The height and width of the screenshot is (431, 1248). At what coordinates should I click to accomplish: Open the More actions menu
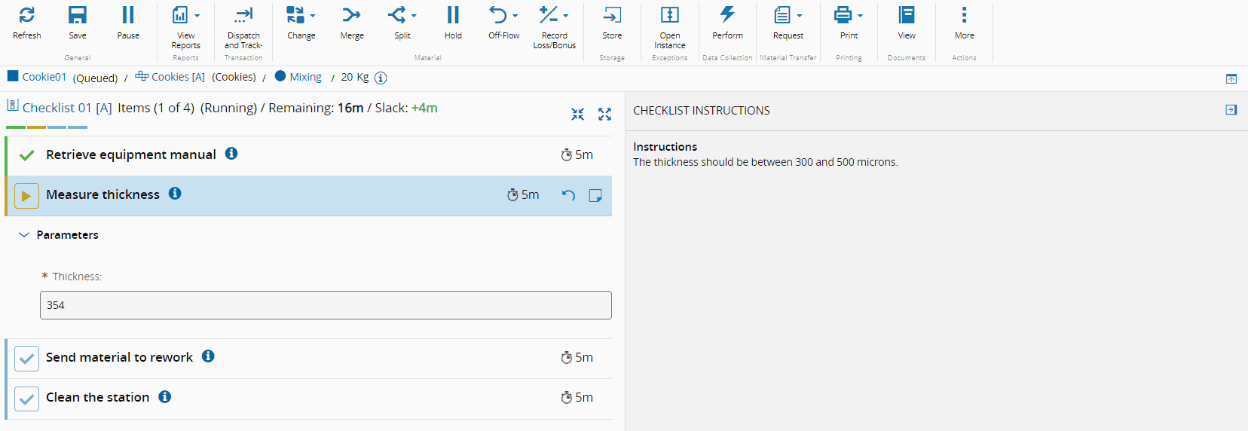coord(964,15)
